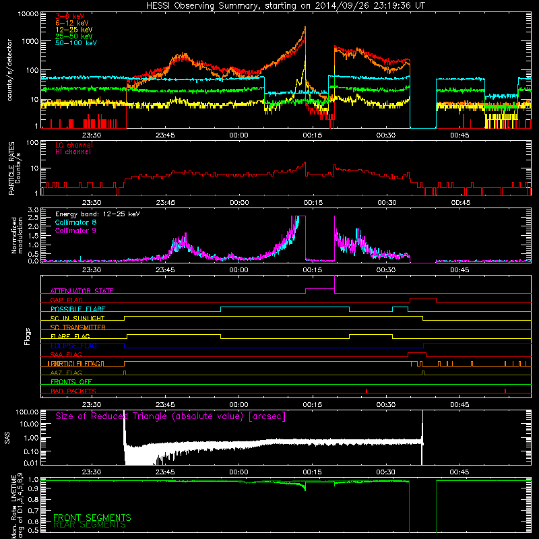Click the 10000 tick on counts axis
The image size is (539, 539).
click(x=28, y=14)
